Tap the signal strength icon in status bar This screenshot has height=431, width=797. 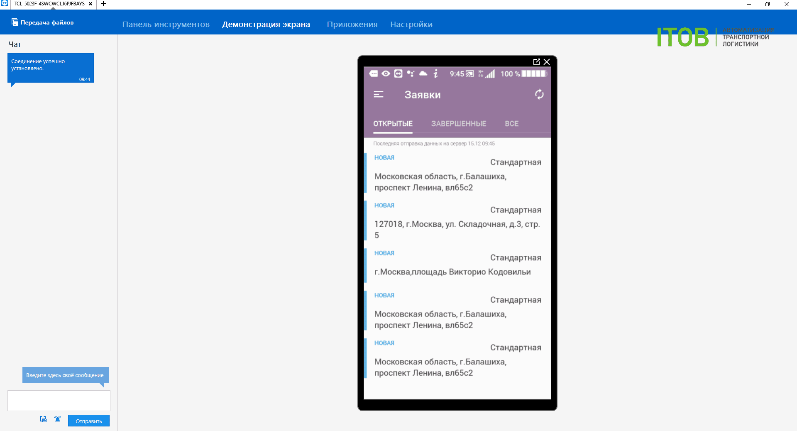click(490, 73)
